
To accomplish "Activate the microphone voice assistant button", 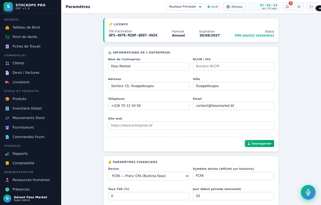I will tap(308, 192).
